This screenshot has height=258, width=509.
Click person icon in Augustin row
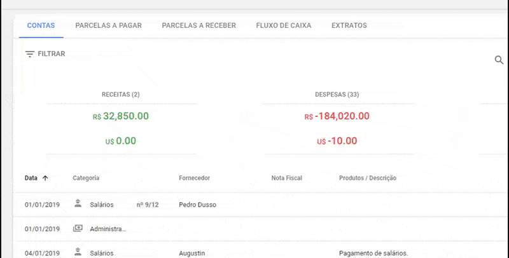click(x=78, y=252)
